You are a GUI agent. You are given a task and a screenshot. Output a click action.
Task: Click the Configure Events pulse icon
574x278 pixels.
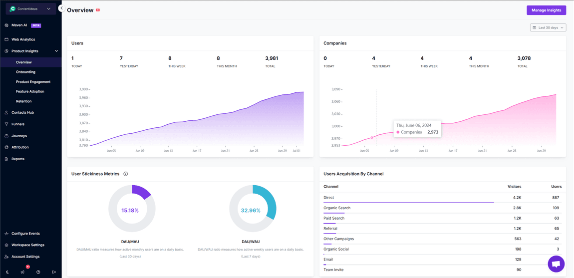coord(6,234)
